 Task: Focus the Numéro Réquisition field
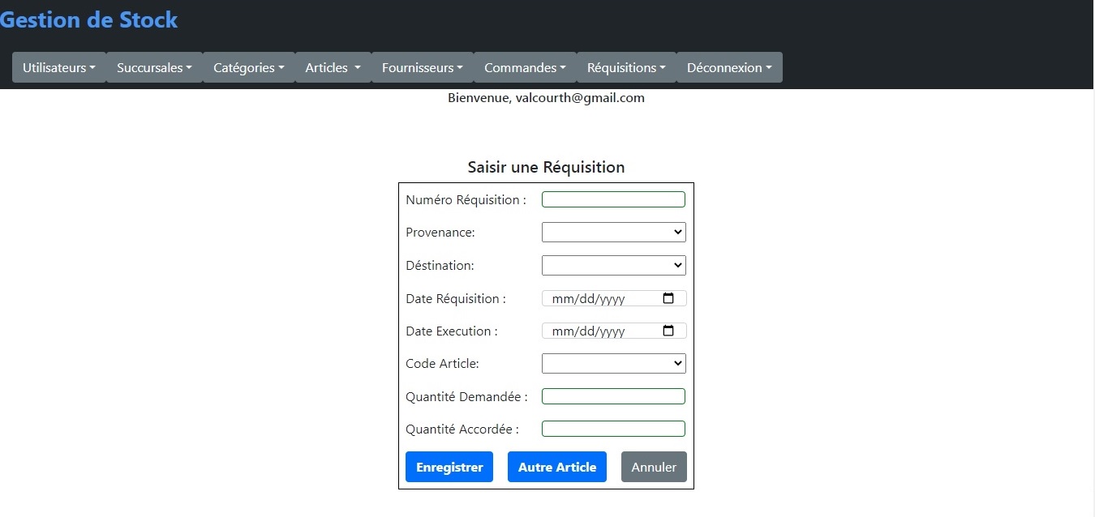tap(613, 199)
